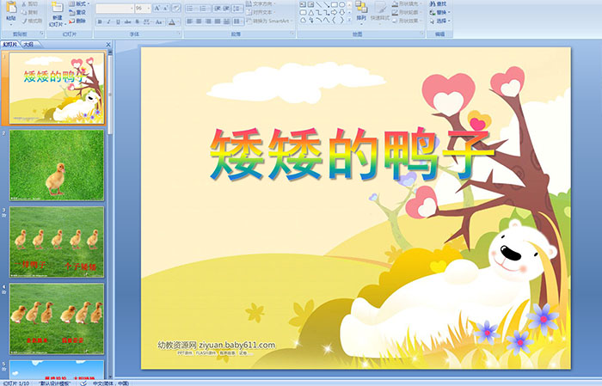
Task: Click the Shrink Font icon
Action: (x=166, y=8)
